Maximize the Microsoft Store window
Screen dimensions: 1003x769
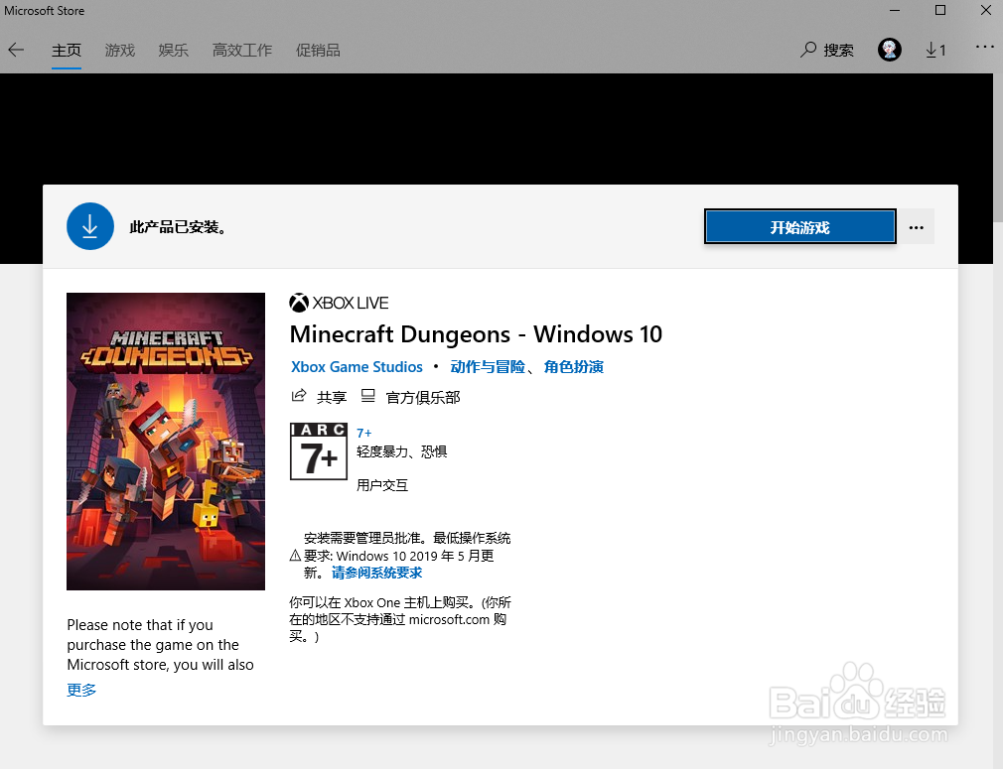click(x=940, y=10)
